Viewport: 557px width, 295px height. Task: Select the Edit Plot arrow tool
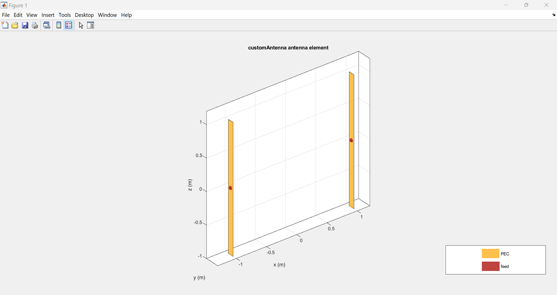(81, 25)
